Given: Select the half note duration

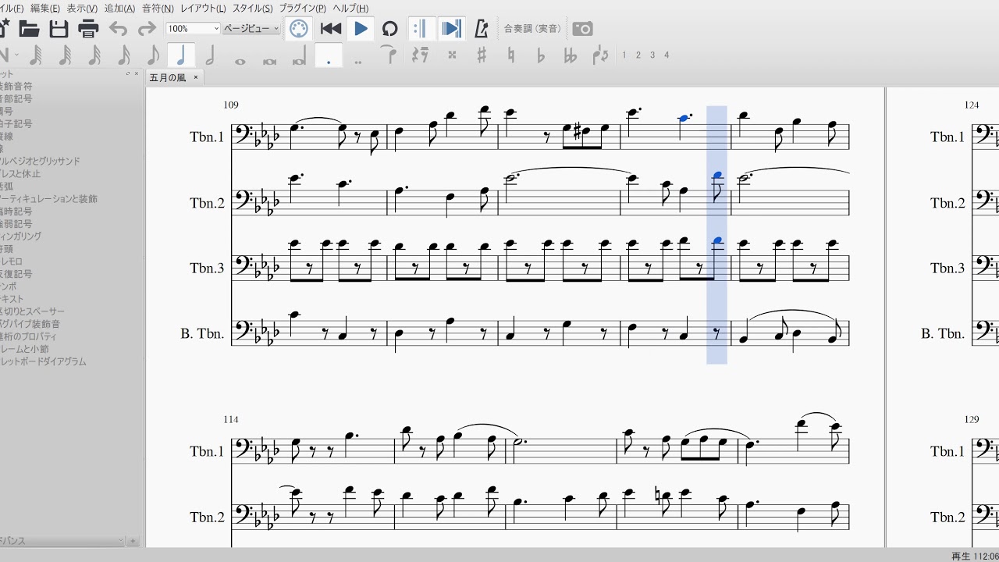Looking at the screenshot, I should pos(210,55).
